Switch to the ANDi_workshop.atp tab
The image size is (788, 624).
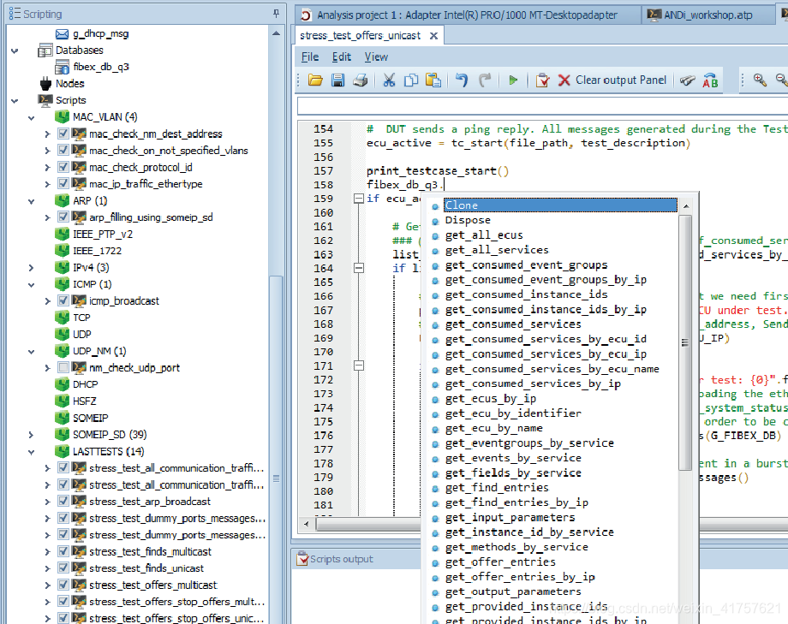[707, 15]
